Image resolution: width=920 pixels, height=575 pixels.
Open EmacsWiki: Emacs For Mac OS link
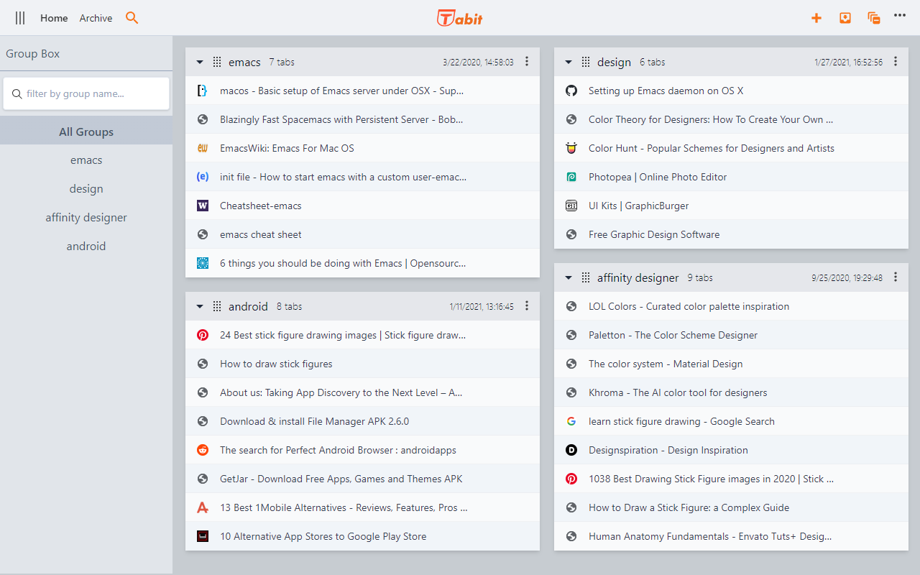[x=287, y=148]
